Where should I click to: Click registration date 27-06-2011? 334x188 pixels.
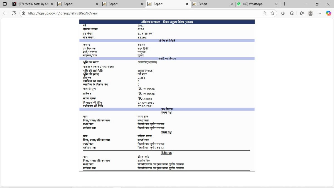tap(145, 106)
